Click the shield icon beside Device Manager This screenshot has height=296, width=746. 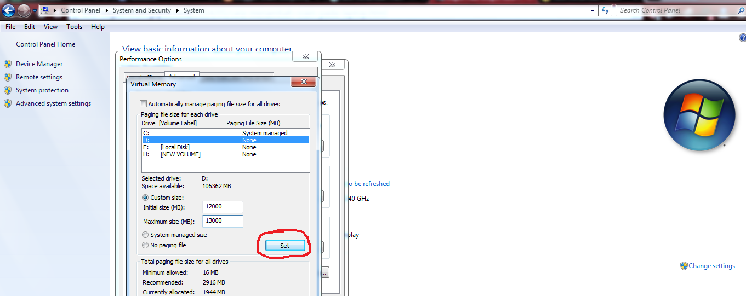pyautogui.click(x=8, y=64)
